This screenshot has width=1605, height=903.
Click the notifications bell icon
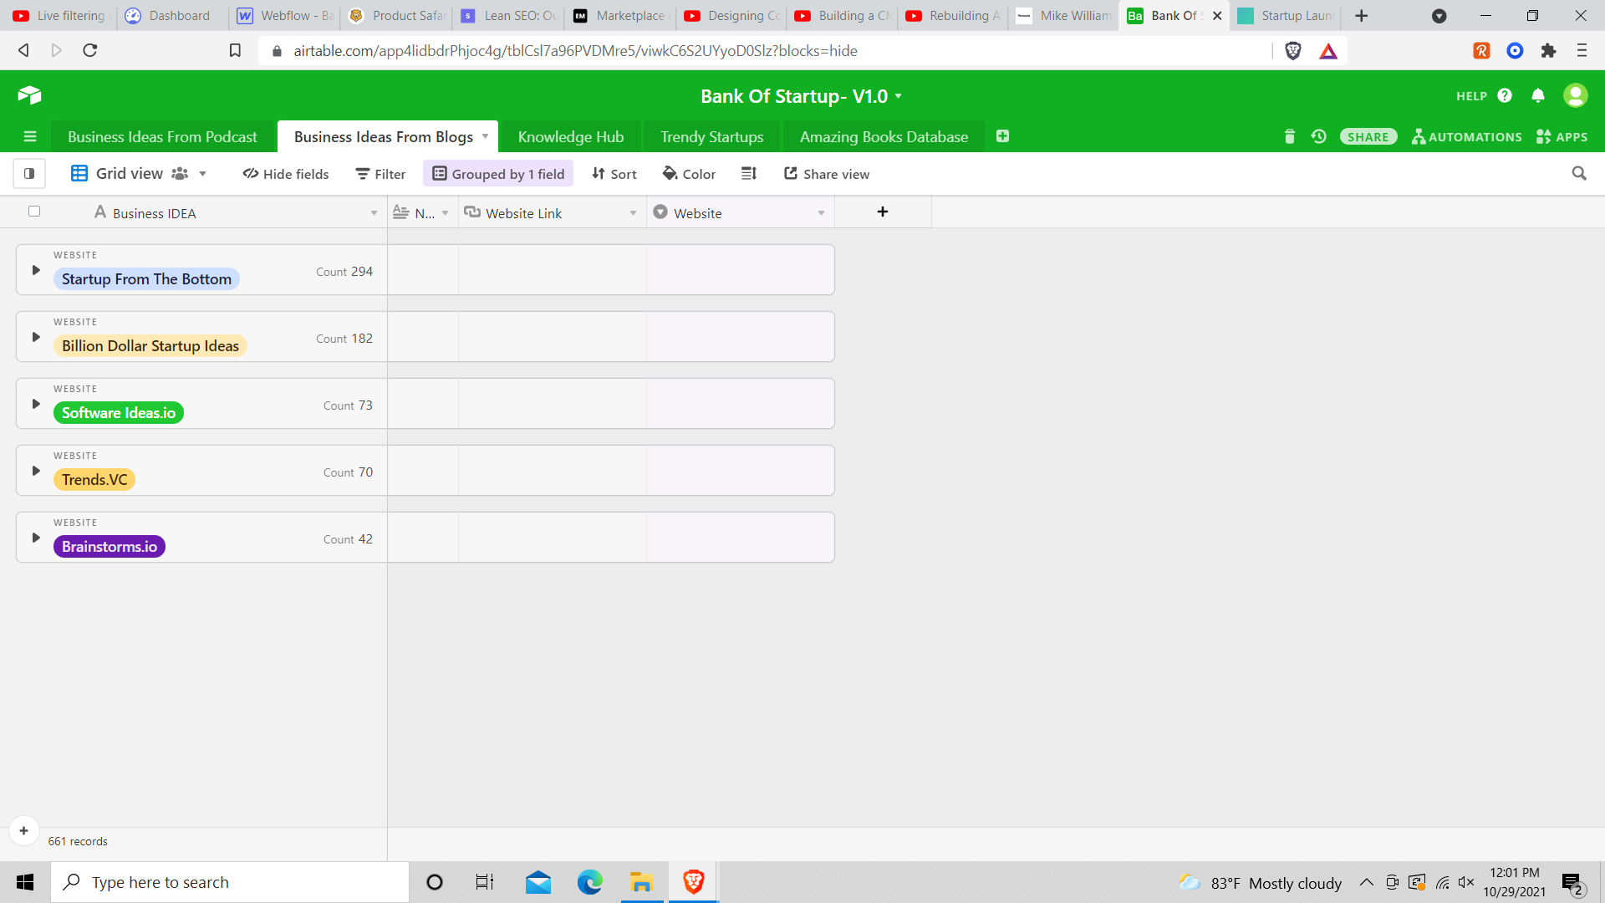[1537, 95]
